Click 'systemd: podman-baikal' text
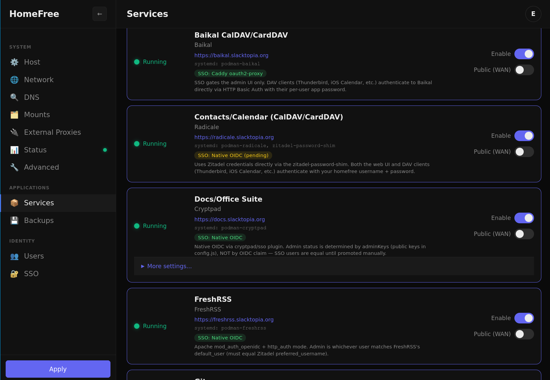 coord(227,64)
